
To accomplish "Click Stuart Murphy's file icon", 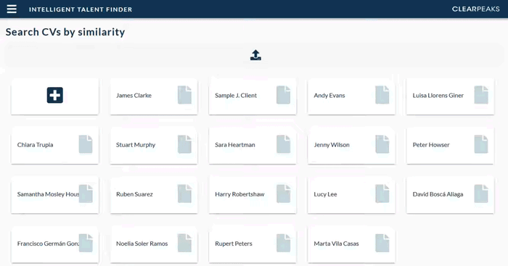I will [184, 144].
